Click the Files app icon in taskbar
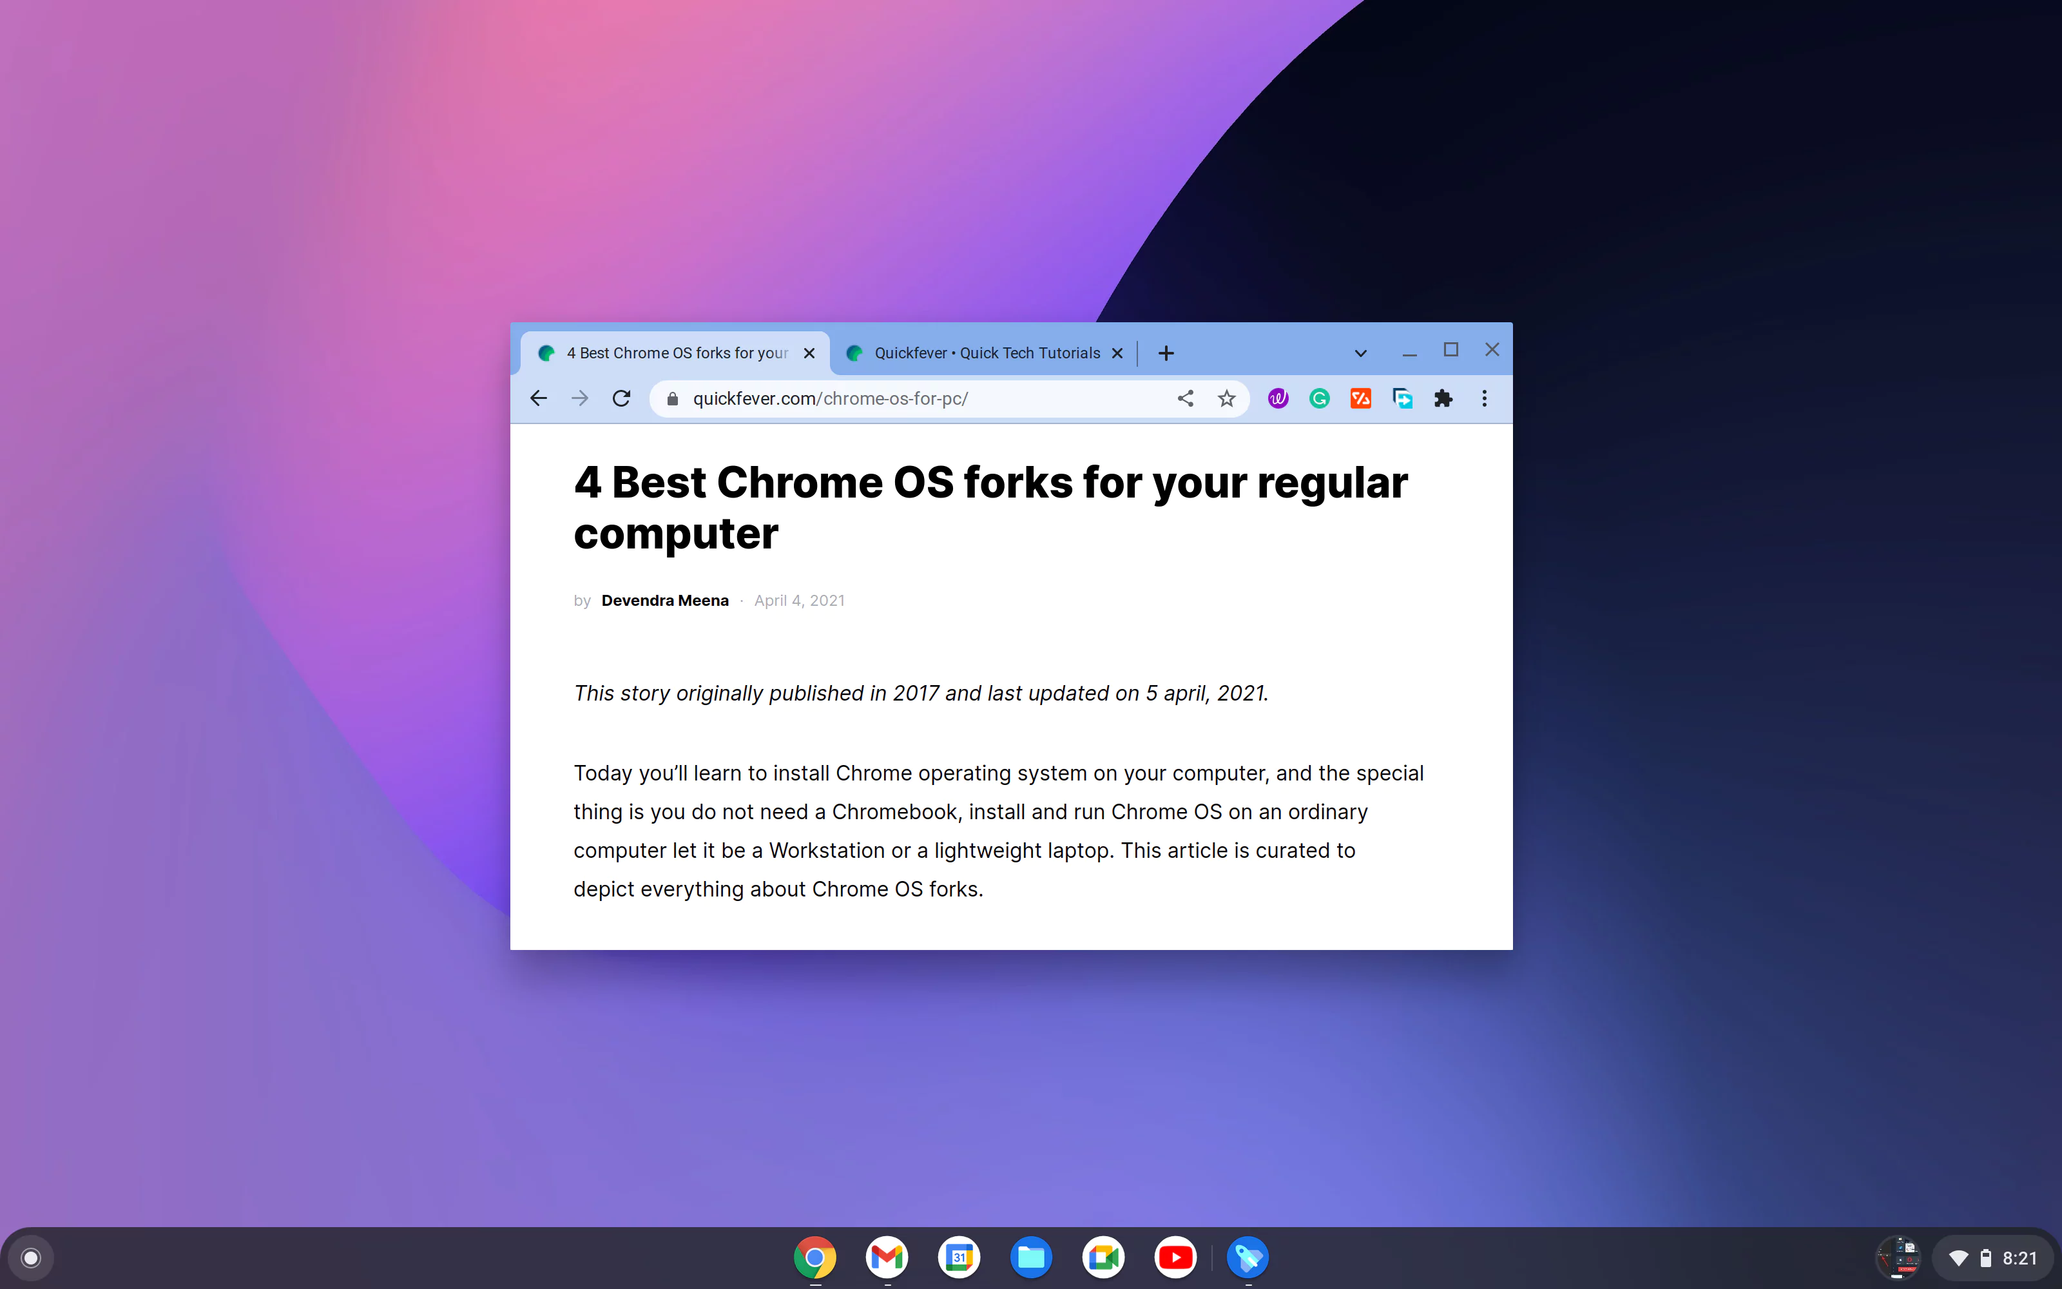The width and height of the screenshot is (2062, 1289). [x=1032, y=1258]
